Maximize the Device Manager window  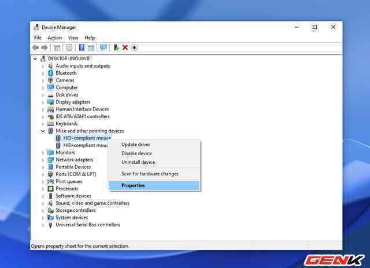tap(314, 27)
